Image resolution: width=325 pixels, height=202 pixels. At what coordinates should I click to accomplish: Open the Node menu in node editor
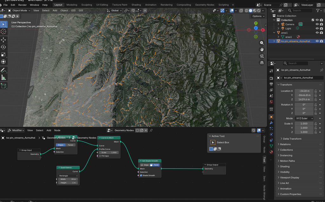coord(57,130)
